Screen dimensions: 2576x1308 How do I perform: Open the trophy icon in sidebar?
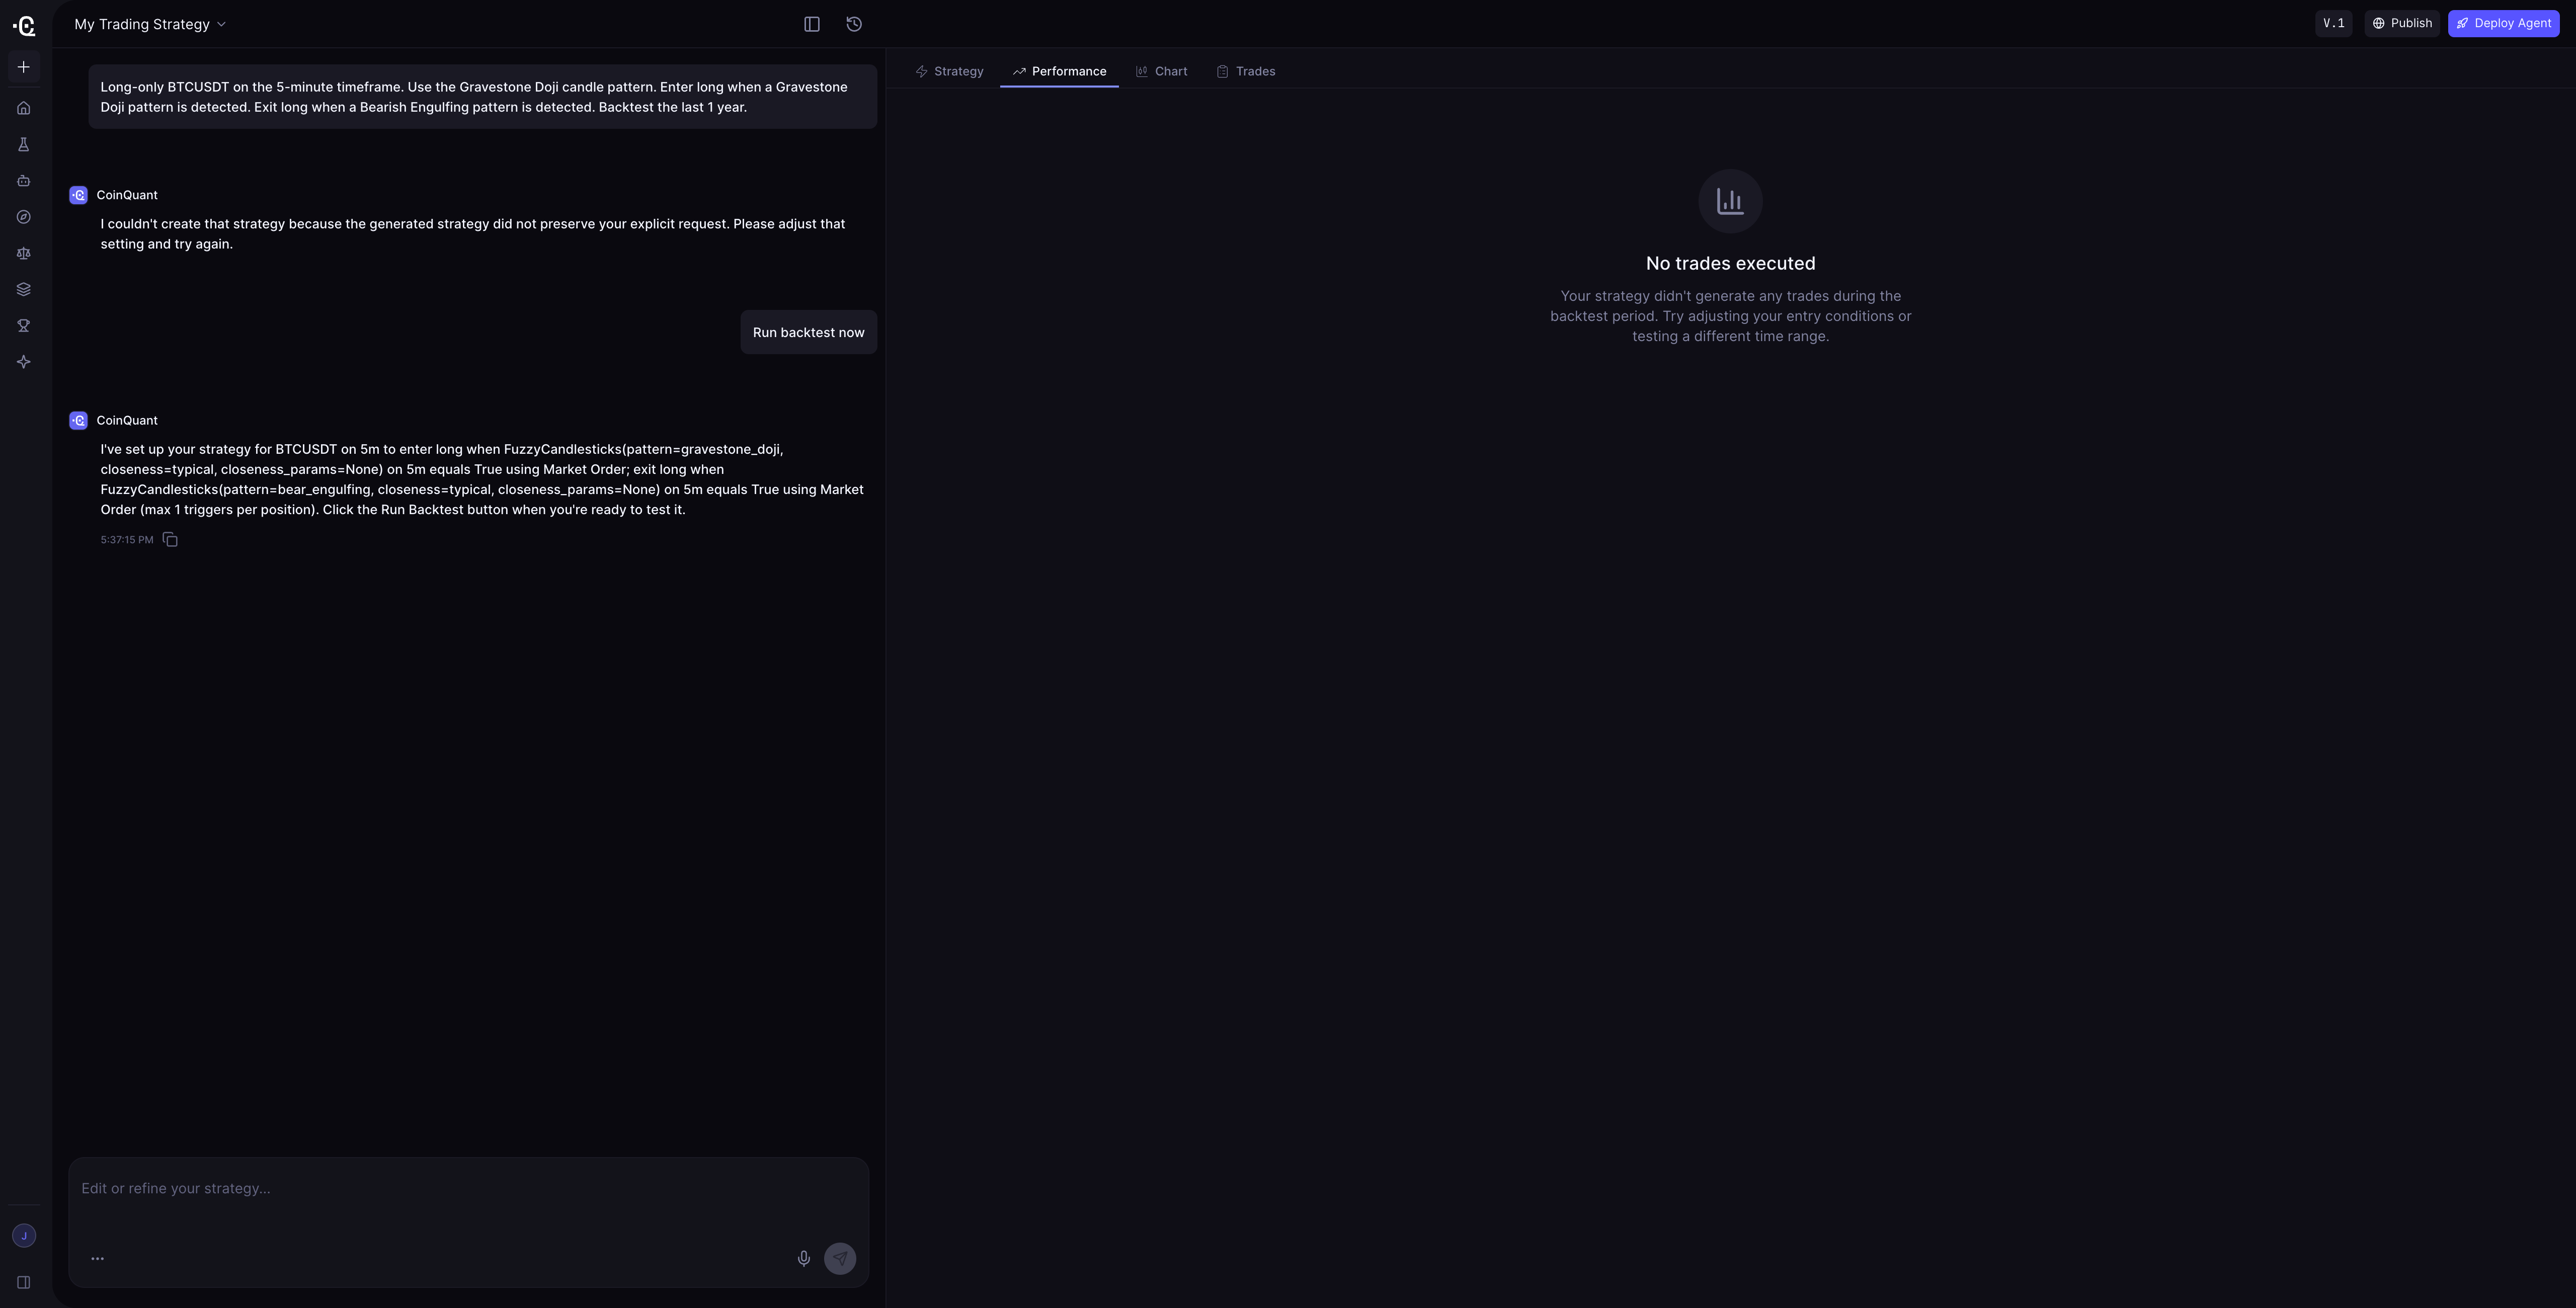[x=24, y=326]
